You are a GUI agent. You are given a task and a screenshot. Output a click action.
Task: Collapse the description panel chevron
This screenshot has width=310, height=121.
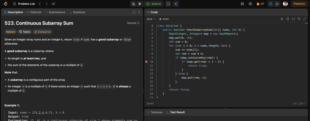tap(139, 12)
